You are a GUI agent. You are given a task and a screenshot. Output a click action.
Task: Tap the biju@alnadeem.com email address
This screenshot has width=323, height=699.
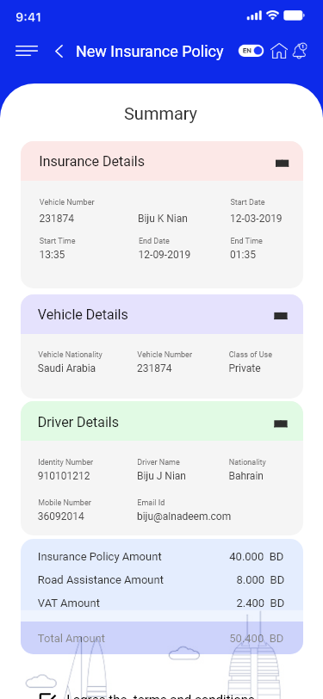tap(183, 517)
